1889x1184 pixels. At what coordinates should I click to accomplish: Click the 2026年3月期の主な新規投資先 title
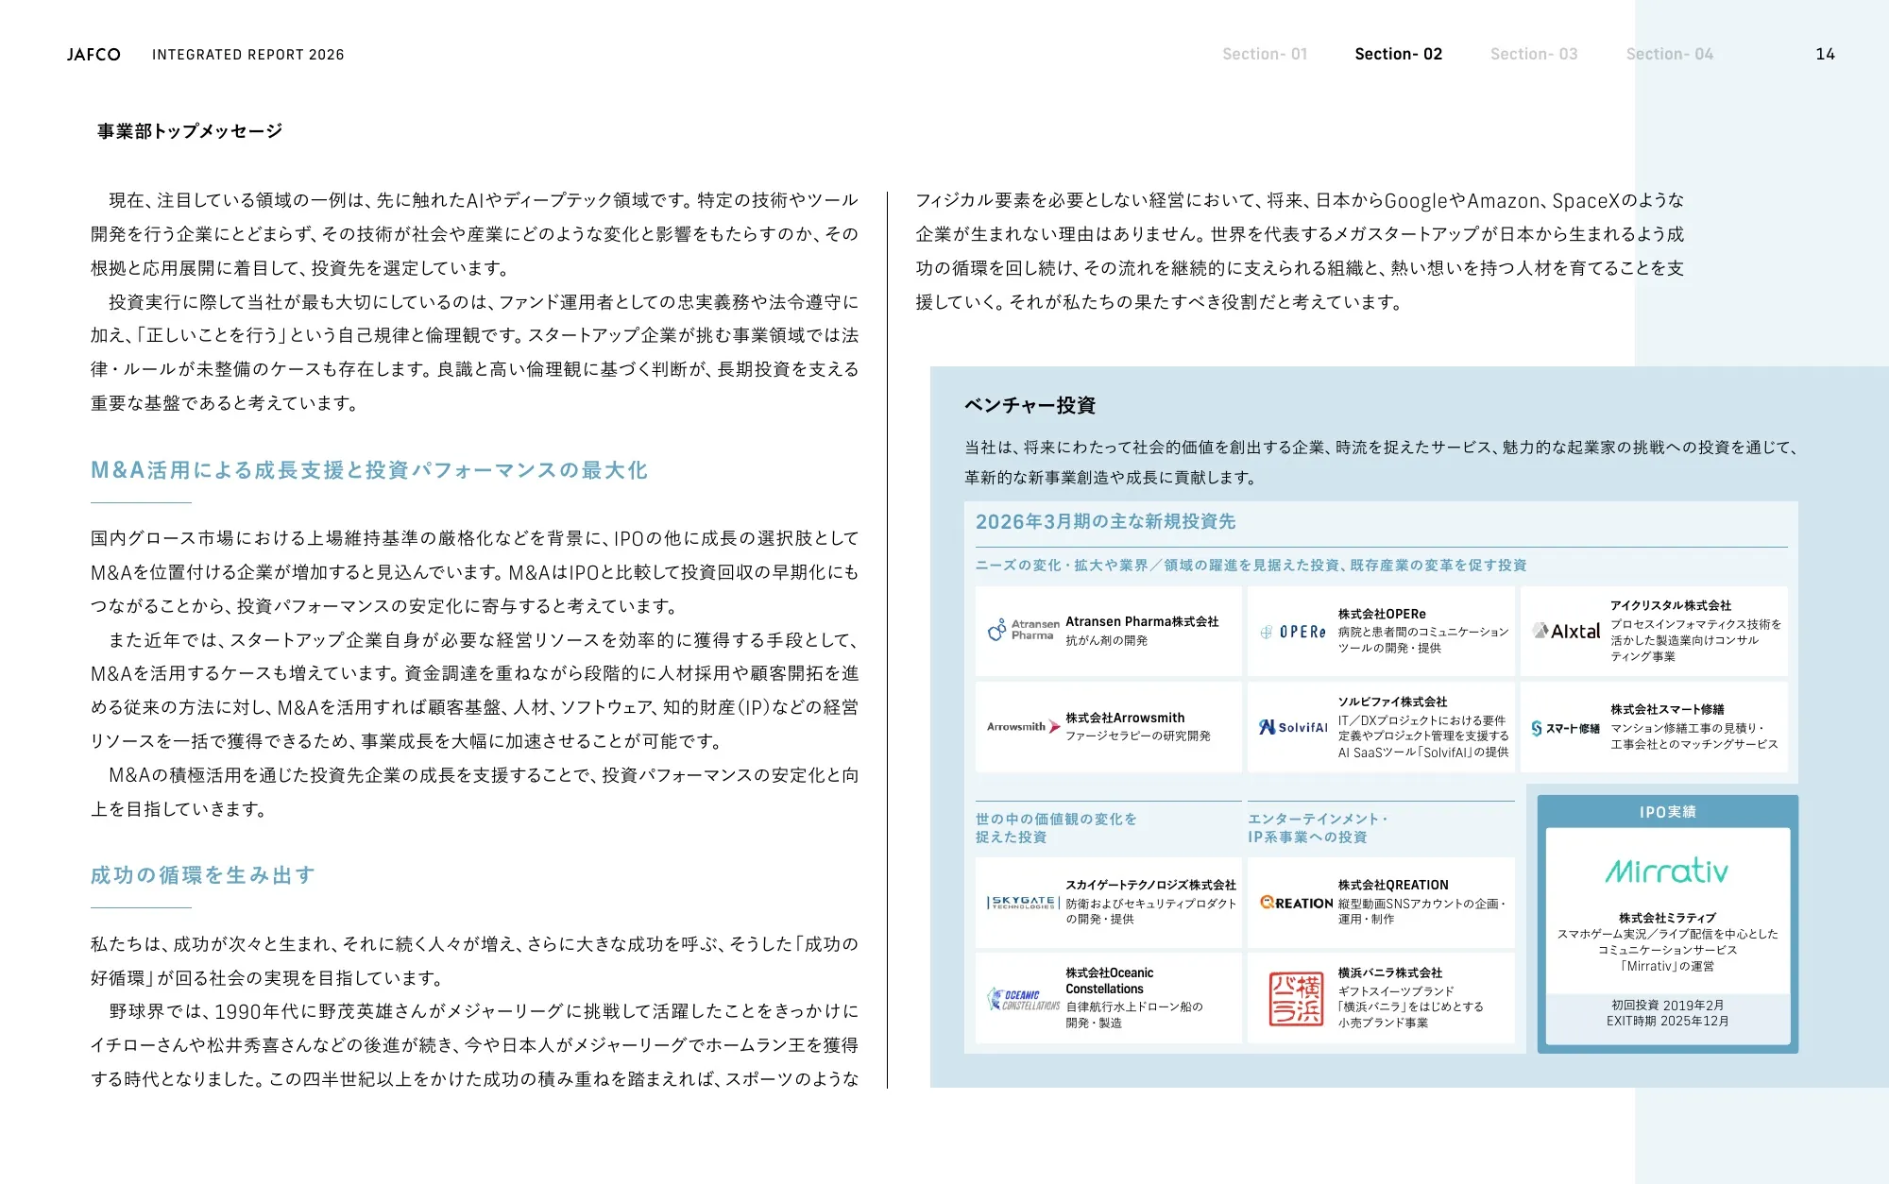click(1105, 522)
